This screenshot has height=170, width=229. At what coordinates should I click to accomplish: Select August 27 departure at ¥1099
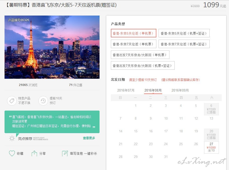tap(211, 147)
